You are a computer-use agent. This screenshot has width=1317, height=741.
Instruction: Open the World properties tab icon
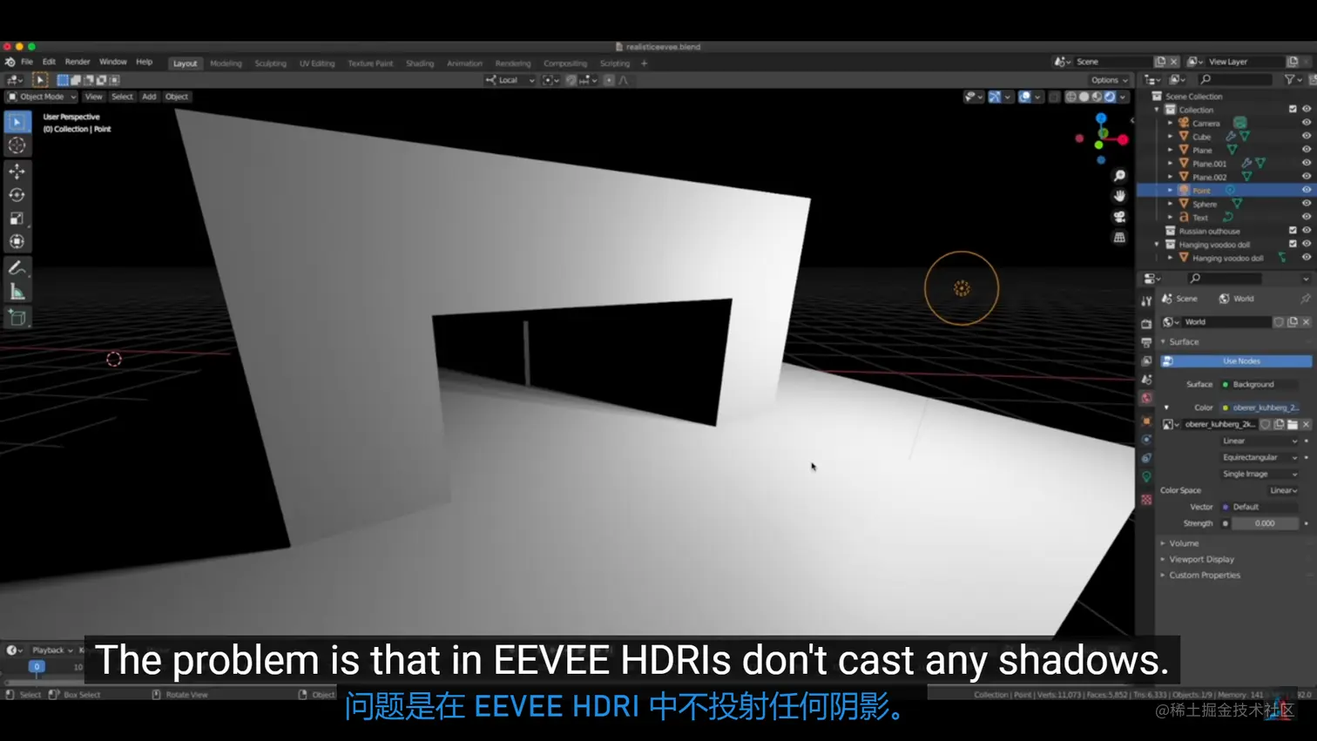(1146, 398)
